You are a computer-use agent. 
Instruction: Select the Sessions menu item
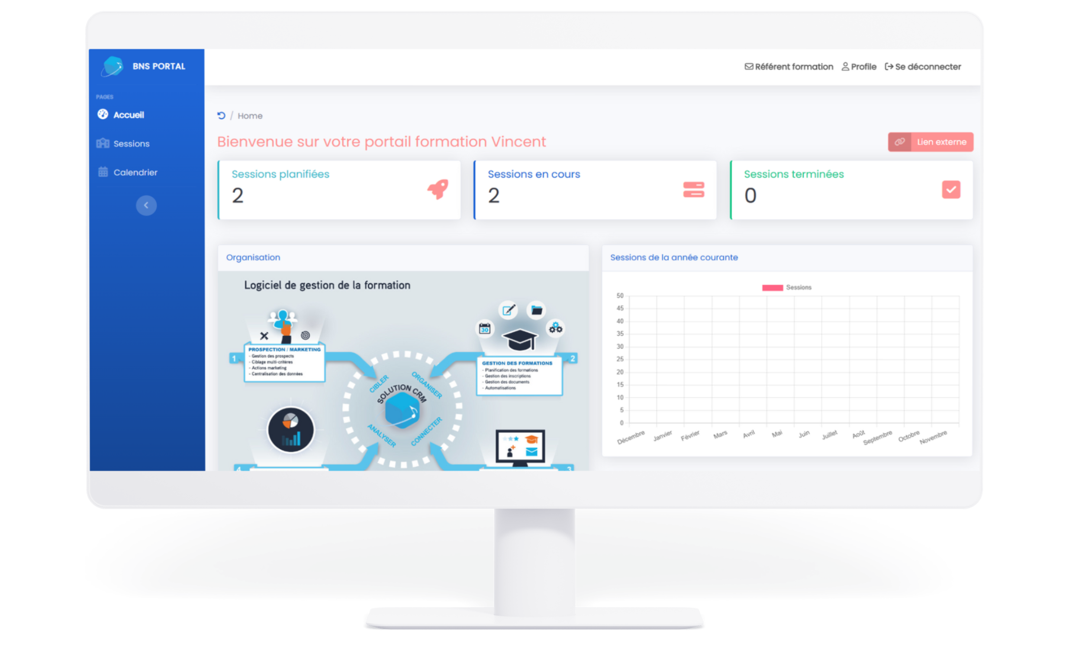tap(132, 143)
